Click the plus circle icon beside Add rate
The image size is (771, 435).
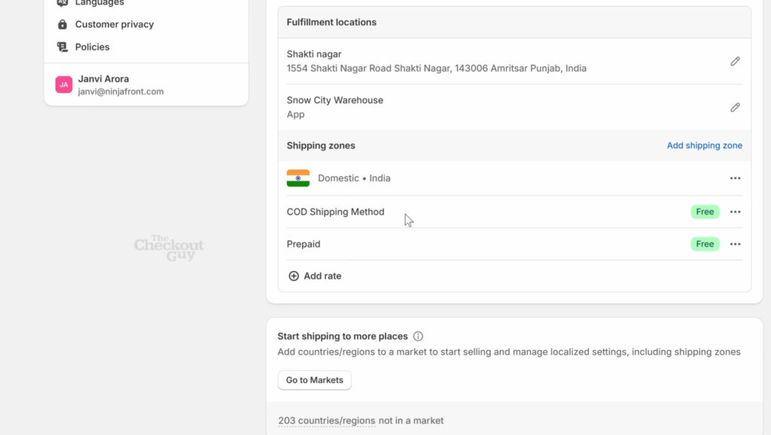click(294, 275)
